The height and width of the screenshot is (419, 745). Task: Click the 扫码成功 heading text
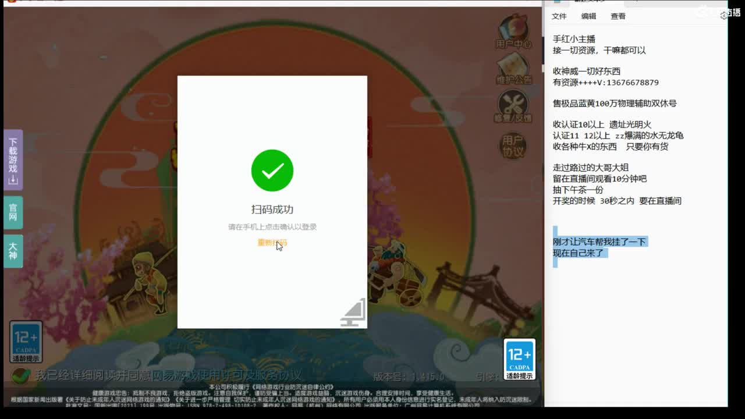coord(272,210)
